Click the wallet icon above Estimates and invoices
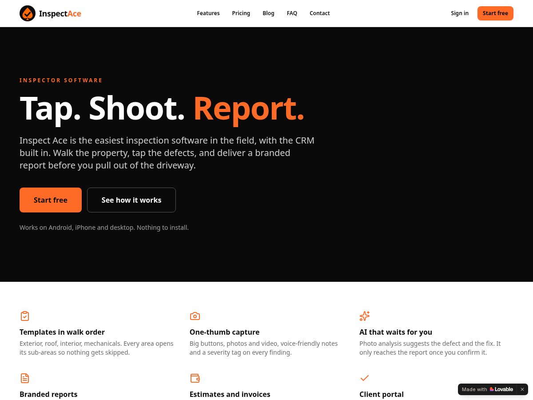This screenshot has height=400, width=533. (x=195, y=378)
